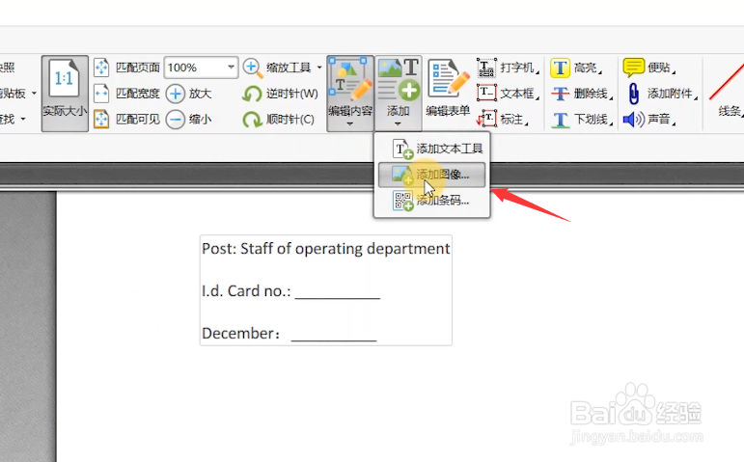Select the Fit Page icon

[101, 68]
